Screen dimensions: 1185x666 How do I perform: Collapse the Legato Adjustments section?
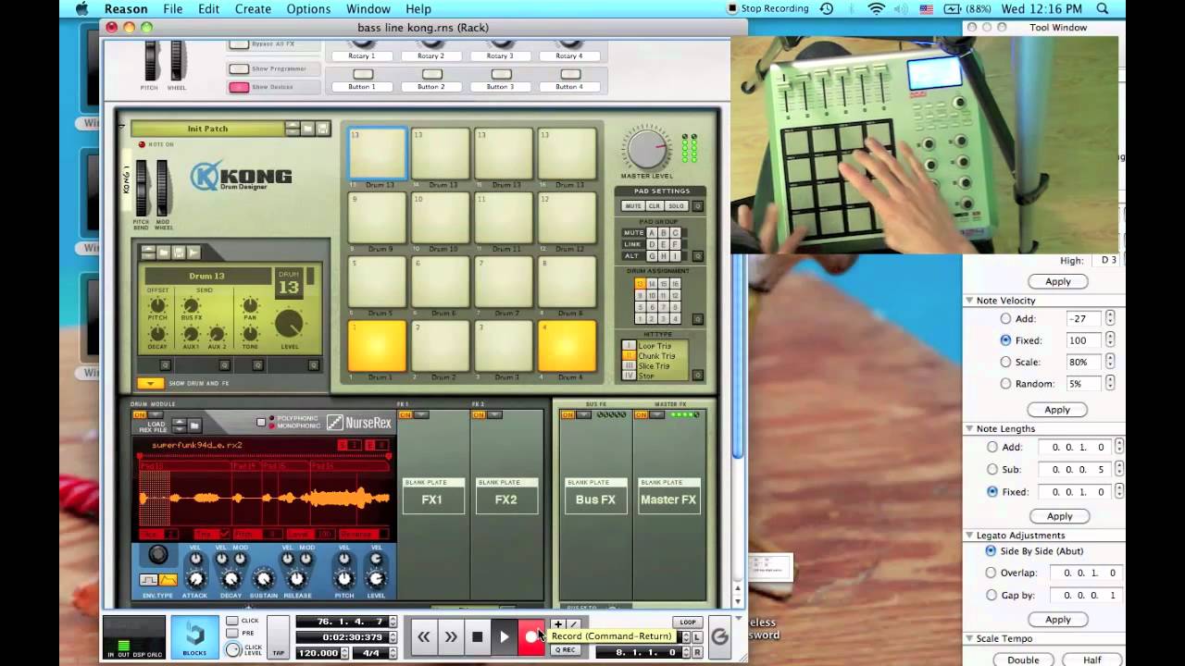[x=969, y=536]
